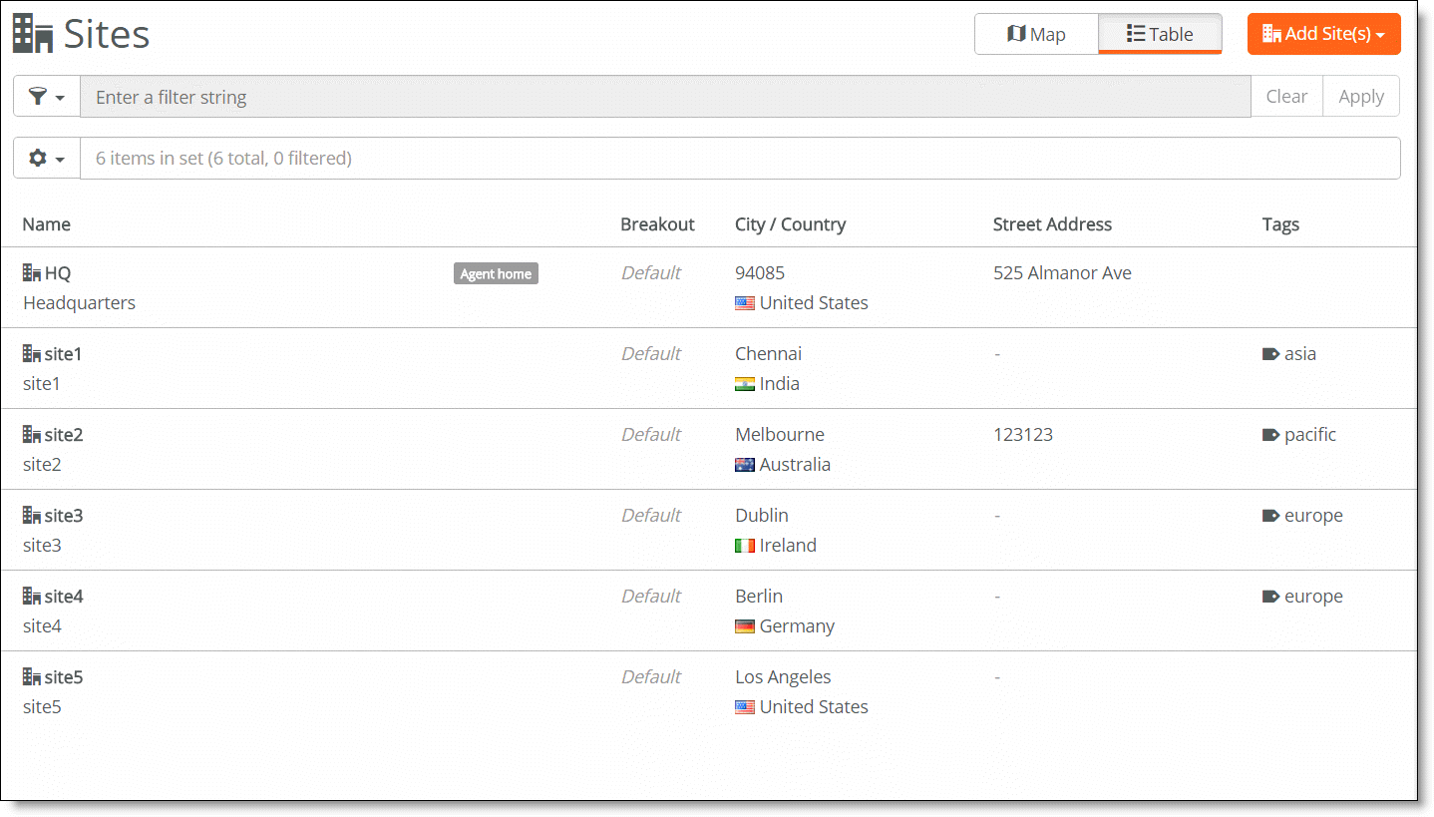The height and width of the screenshot is (817, 1434).
Task: Click the India country text
Action: click(x=780, y=384)
